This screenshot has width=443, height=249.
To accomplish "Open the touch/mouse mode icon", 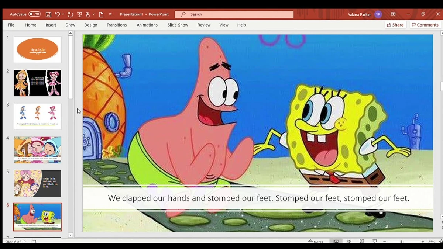I will pos(88,14).
